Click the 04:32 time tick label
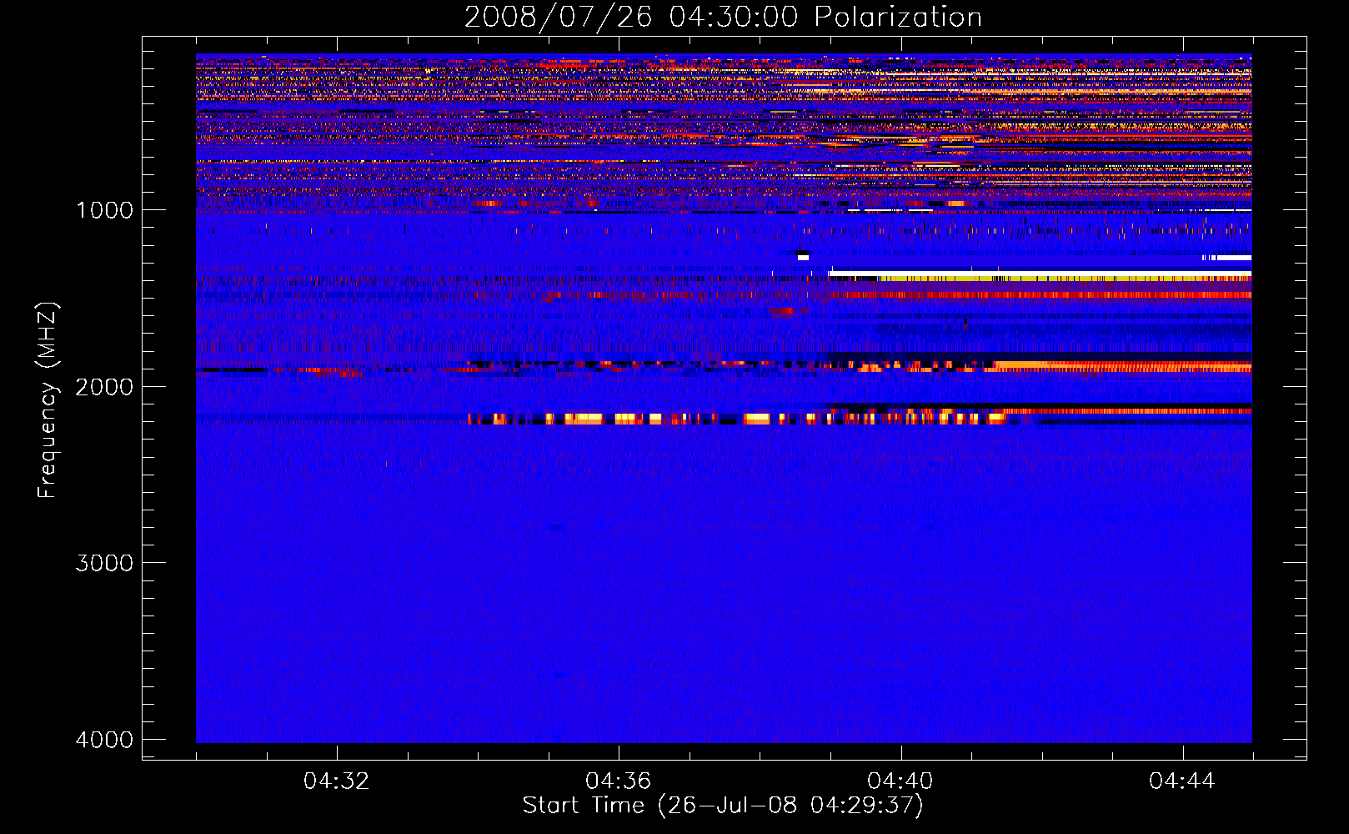Screen dimensions: 1349x834 point(336,781)
